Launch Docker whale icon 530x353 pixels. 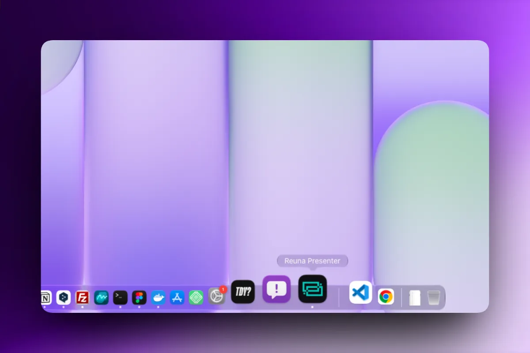coord(158,298)
